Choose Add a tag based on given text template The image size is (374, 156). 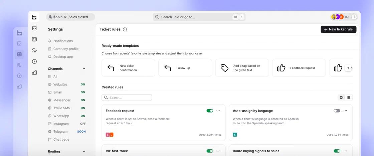coord(242,68)
